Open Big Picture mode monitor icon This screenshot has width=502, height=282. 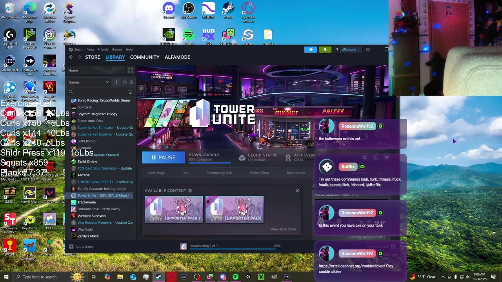pyautogui.click(x=368, y=49)
